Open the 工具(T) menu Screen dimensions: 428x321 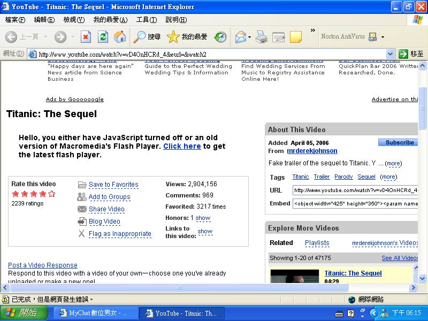(x=147, y=20)
